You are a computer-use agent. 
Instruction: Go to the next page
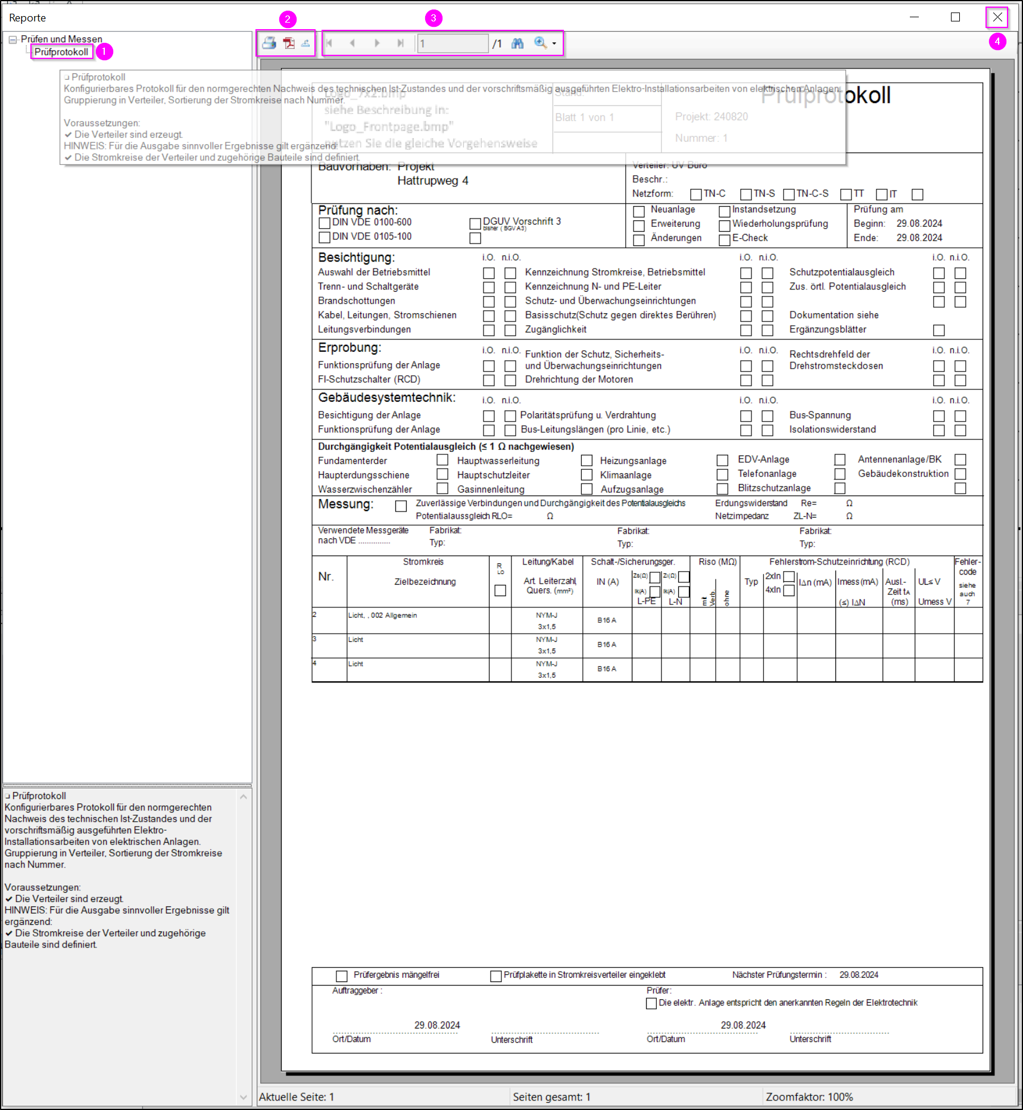click(x=376, y=43)
